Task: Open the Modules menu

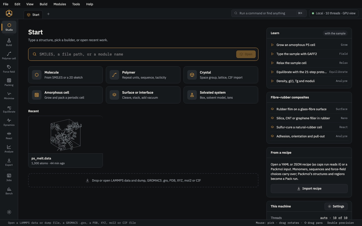Action: tap(60, 4)
